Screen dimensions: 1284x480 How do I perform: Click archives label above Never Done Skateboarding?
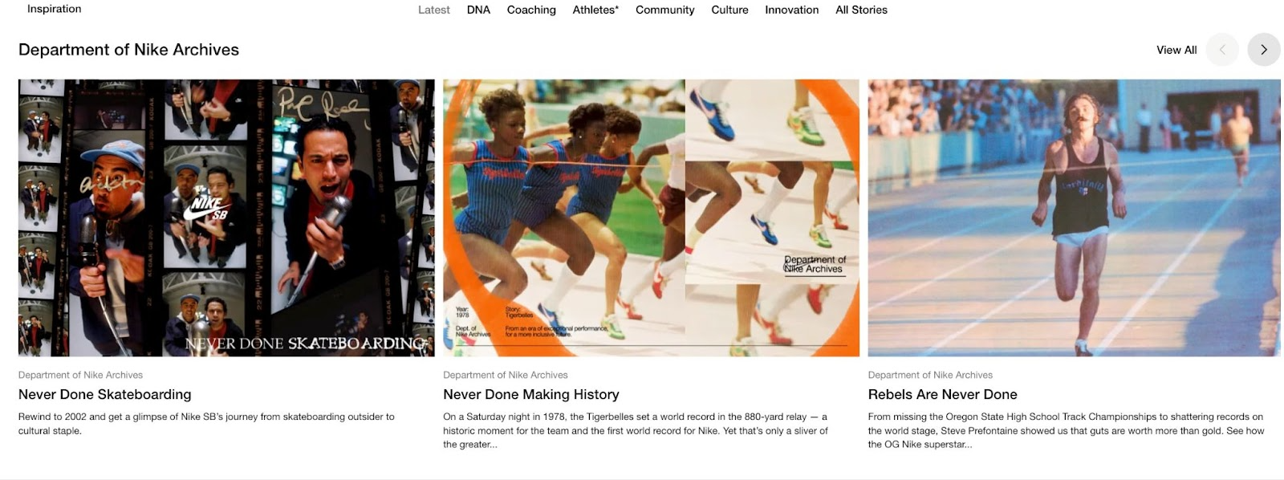click(x=80, y=375)
